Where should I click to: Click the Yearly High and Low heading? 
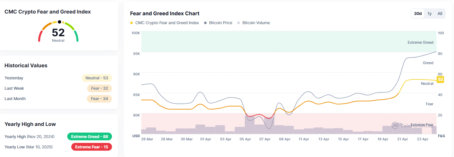[x=30, y=124]
